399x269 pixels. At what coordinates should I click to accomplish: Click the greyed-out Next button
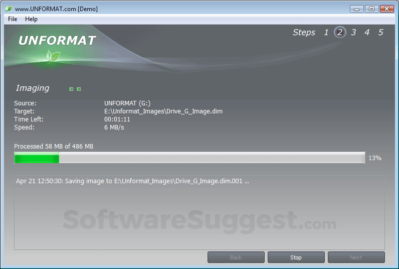click(356, 257)
